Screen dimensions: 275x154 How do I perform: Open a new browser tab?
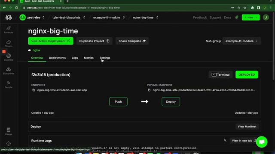(x=68, y=1)
